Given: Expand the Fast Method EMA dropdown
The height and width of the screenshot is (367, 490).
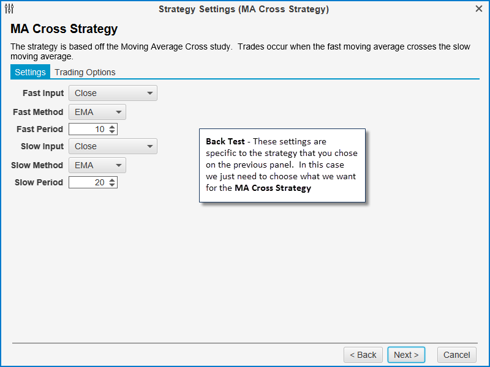Looking at the screenshot, I should (97, 112).
